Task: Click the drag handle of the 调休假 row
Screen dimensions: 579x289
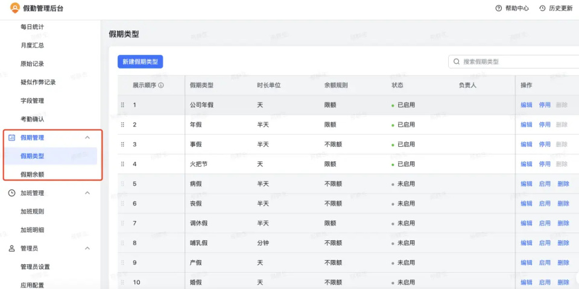Action: coord(122,223)
